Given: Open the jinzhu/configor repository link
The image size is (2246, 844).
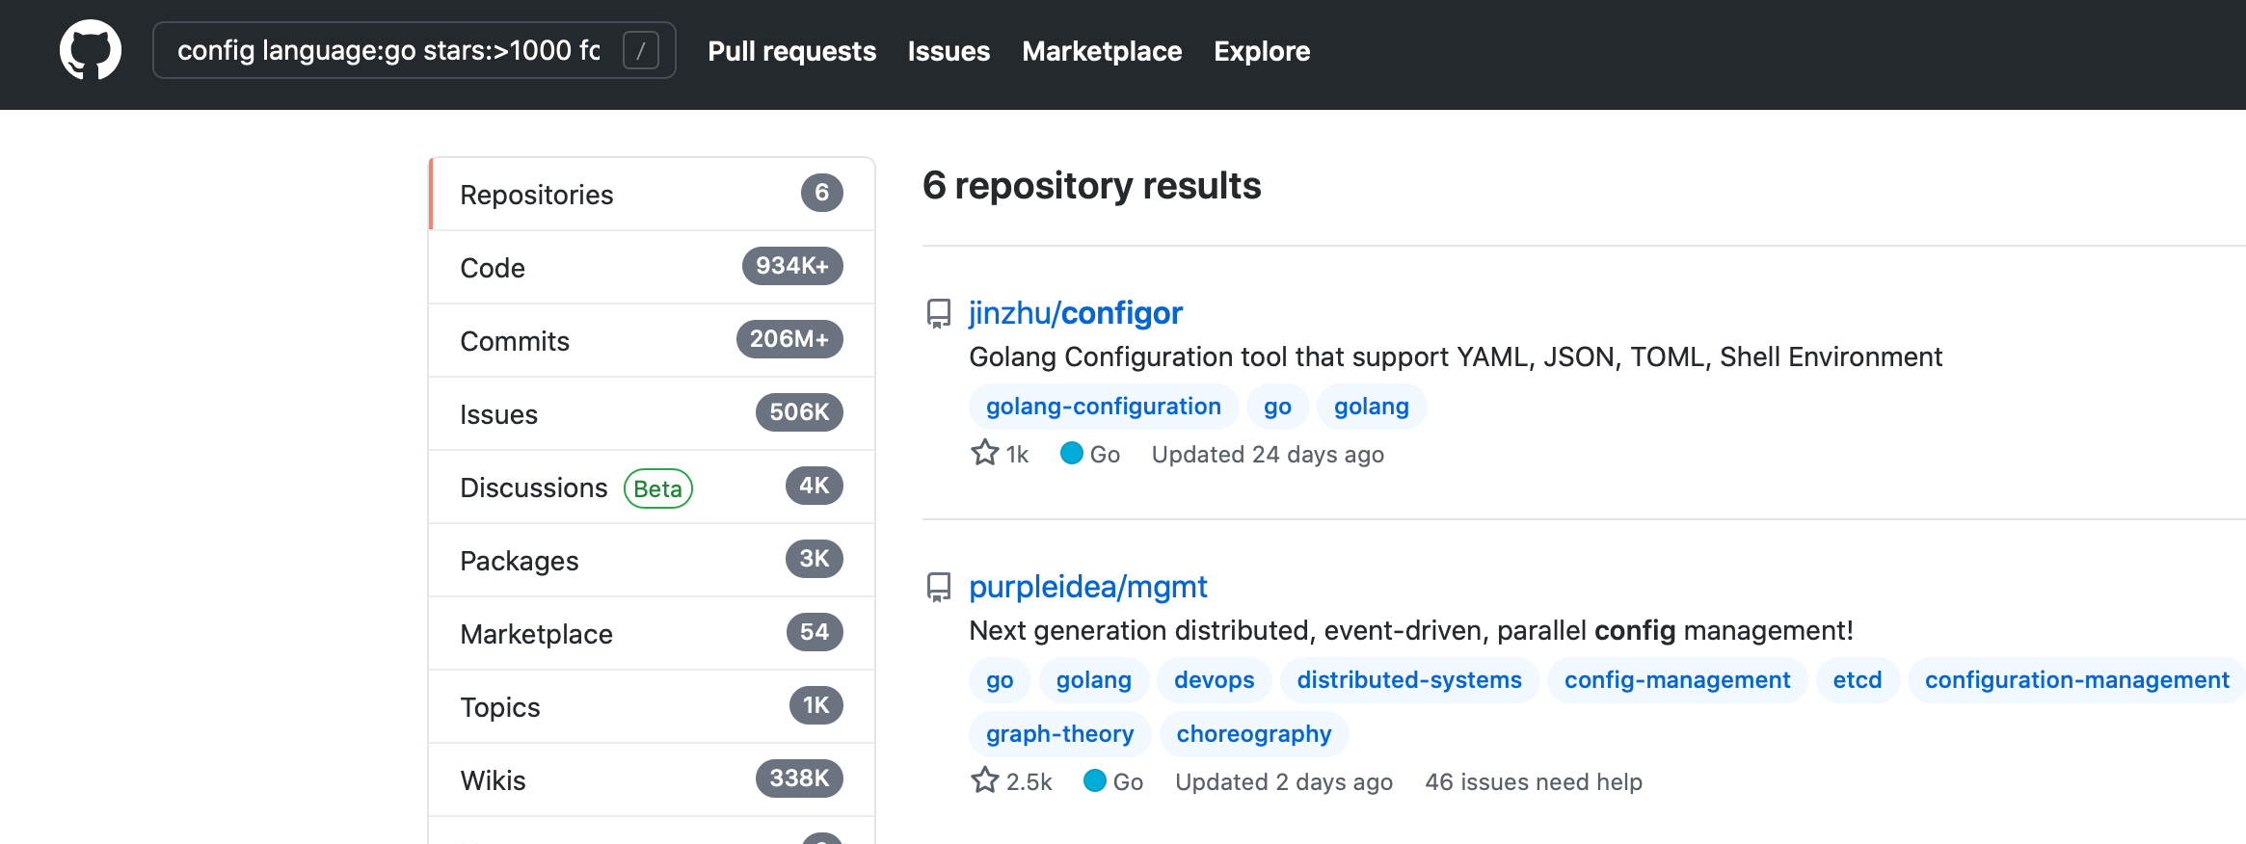Looking at the screenshot, I should pos(1075,313).
